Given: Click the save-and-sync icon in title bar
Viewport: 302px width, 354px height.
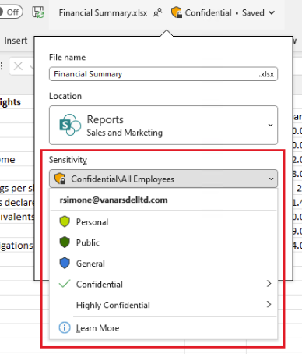Looking at the screenshot, I should click(38, 12).
